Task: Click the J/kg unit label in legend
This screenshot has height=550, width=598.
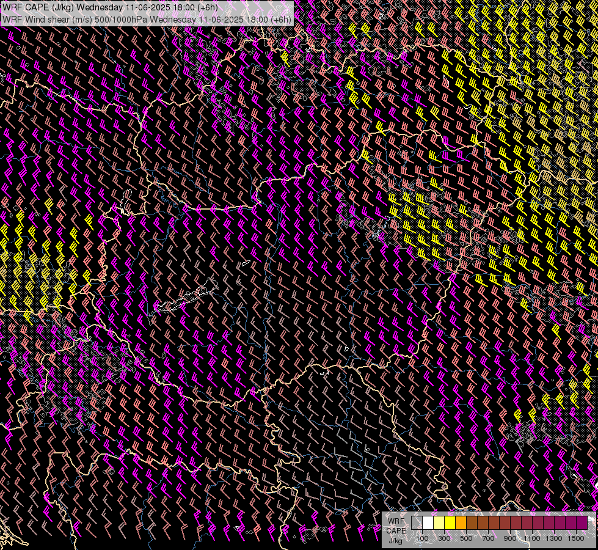Action: coord(395,541)
